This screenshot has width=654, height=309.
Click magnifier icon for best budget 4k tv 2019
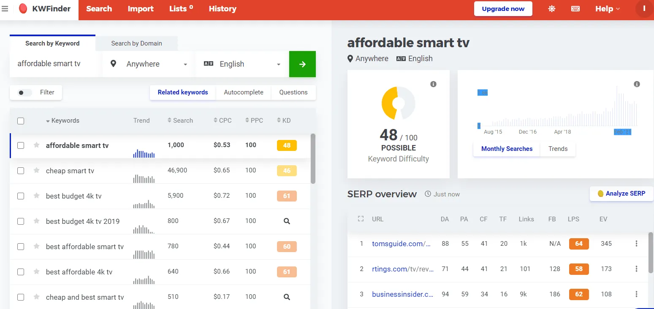click(287, 221)
